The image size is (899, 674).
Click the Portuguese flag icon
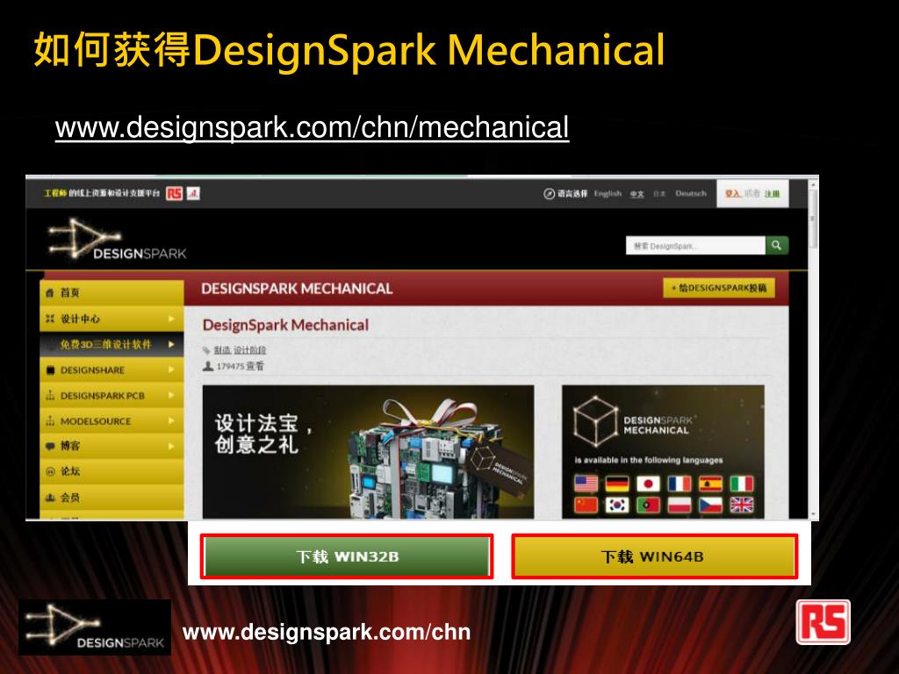tap(649, 505)
